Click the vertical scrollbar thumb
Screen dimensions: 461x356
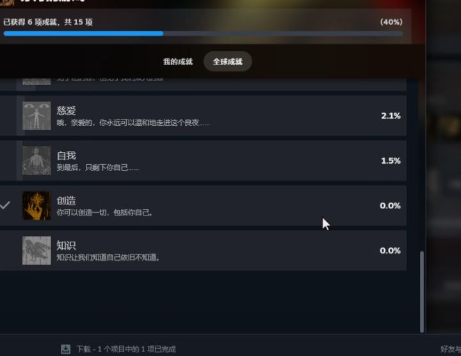(422, 291)
